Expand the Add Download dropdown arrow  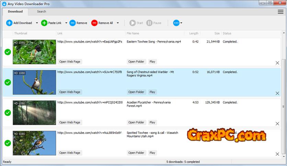[37, 23]
